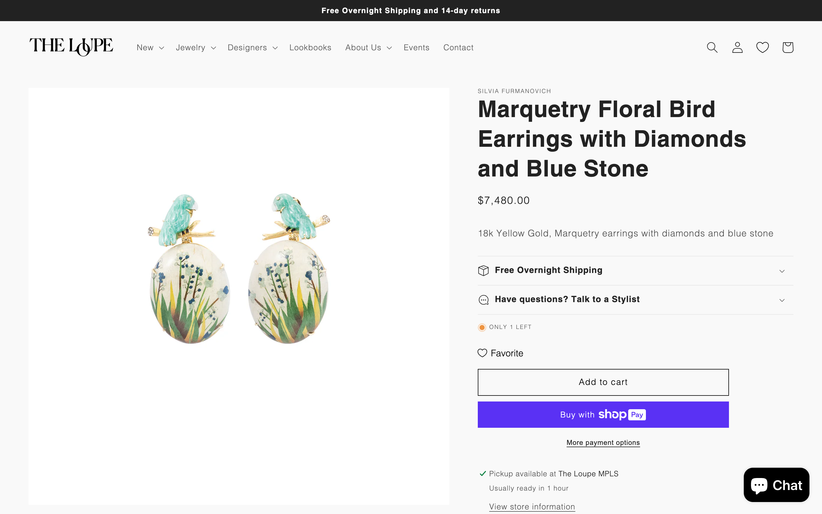Open the wishlist heart icon in header
The image size is (822, 514).
point(763,47)
